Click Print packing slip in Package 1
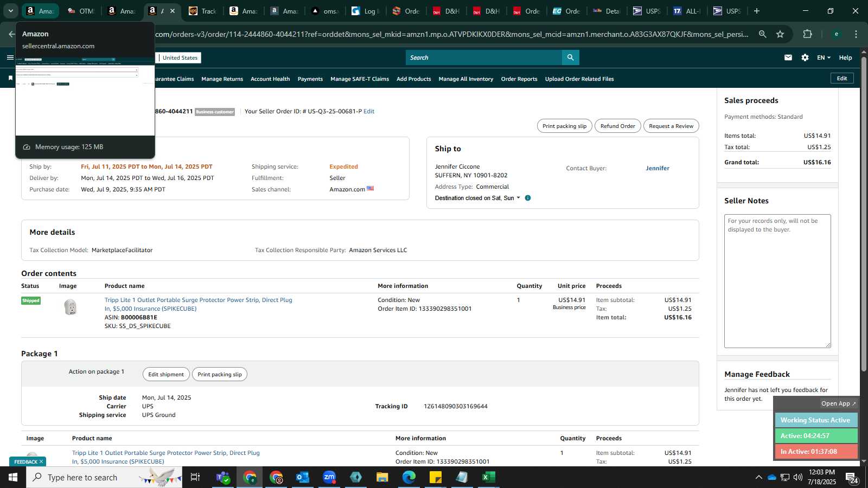This screenshot has height=488, width=868. (220, 374)
